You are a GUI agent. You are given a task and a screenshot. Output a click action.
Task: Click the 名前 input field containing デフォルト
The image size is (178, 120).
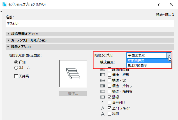(x=90, y=24)
